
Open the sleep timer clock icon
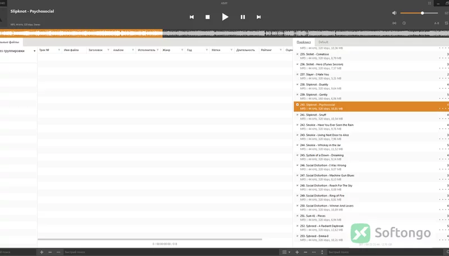pos(404,23)
